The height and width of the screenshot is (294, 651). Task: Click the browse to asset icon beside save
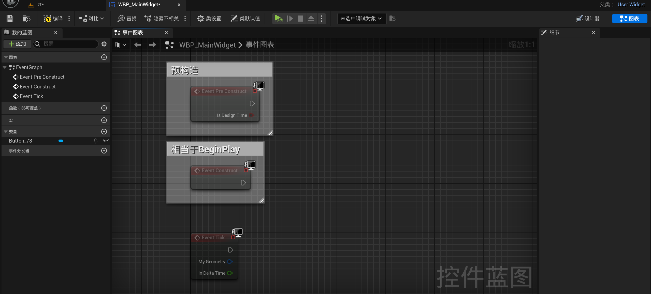(x=26, y=18)
